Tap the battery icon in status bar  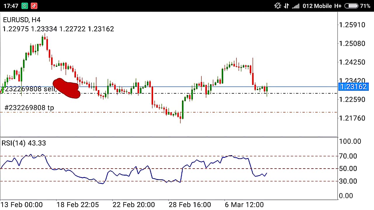tap(351, 6)
